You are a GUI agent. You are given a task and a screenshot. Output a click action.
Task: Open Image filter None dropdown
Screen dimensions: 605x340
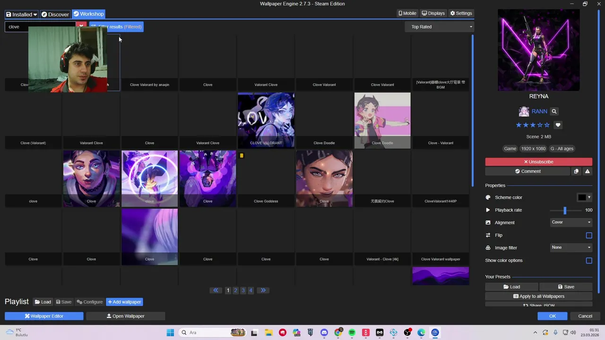pyautogui.click(x=571, y=247)
